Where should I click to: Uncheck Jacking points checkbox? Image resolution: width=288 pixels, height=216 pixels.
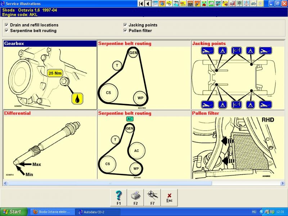pyautogui.click(x=125, y=25)
